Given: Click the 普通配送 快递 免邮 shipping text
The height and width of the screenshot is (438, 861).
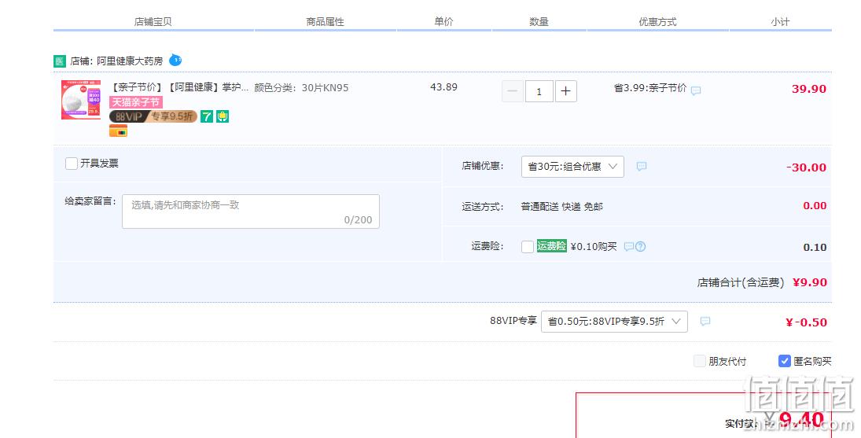Looking at the screenshot, I should (x=561, y=206).
